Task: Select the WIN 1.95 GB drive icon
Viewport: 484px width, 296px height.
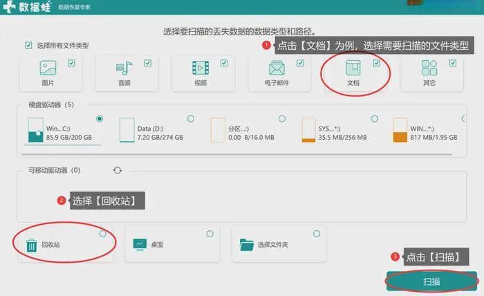Action: (400, 130)
